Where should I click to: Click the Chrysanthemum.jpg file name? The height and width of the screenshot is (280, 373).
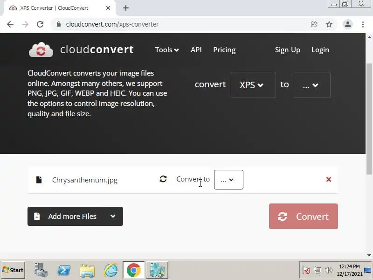[x=85, y=180]
